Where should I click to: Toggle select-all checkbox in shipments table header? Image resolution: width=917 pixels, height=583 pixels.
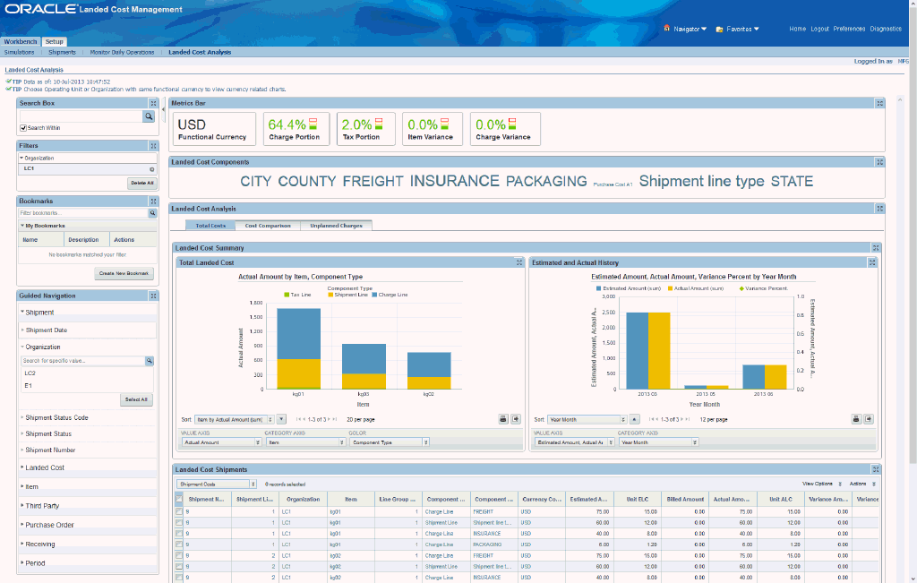[179, 500]
